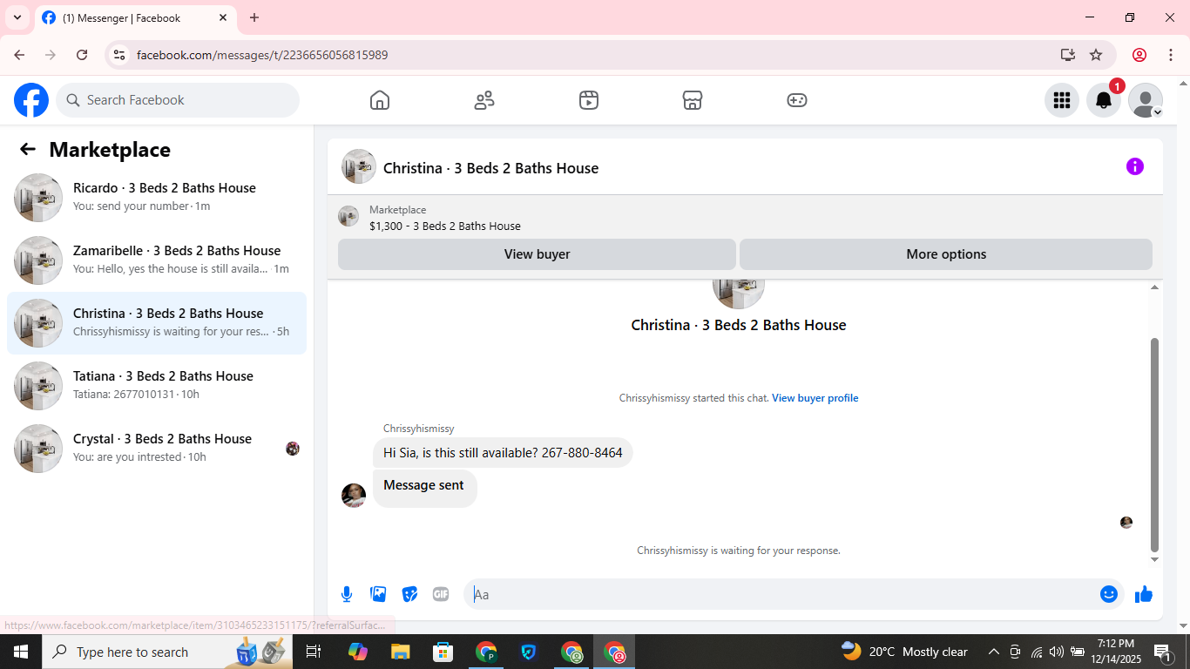Click the Christina chat header title
The image size is (1190, 669).
coord(490,168)
